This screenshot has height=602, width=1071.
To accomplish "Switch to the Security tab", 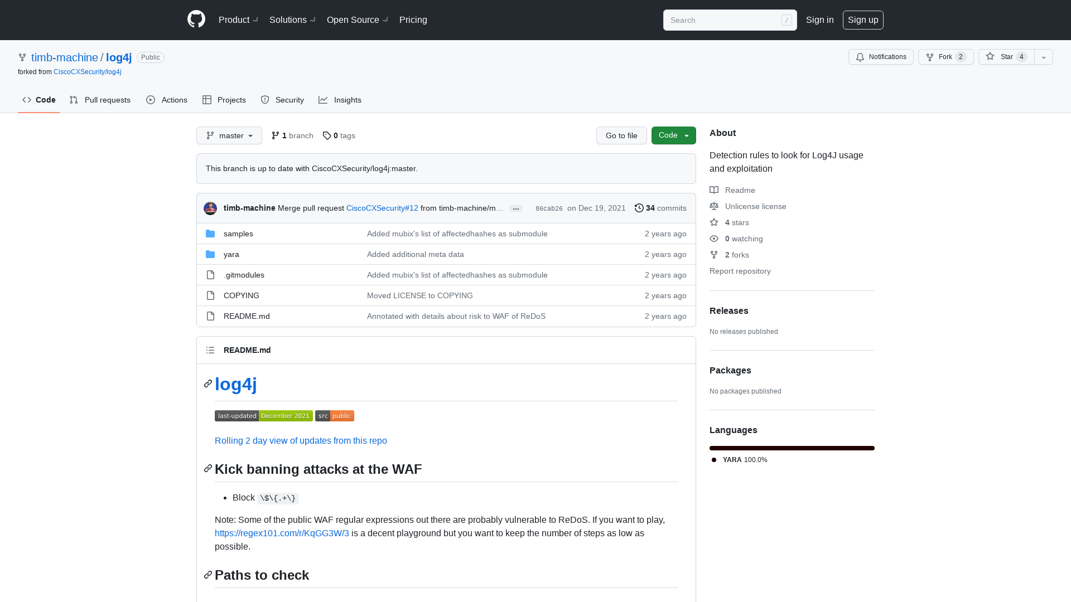I will point(282,100).
